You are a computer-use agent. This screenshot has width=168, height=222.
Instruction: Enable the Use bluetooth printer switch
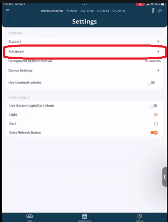(x=151, y=83)
